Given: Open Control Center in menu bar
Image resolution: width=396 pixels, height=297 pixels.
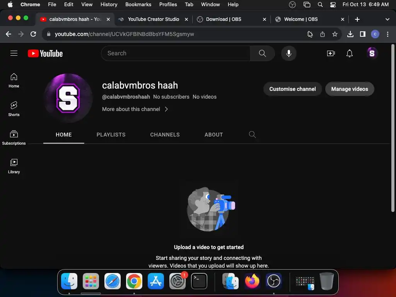Looking at the screenshot, I should 333,4.
